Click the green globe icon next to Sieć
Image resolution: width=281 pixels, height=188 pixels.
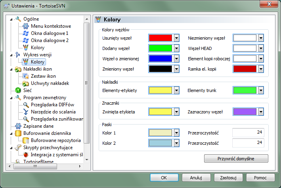pyautogui.click(x=18, y=90)
